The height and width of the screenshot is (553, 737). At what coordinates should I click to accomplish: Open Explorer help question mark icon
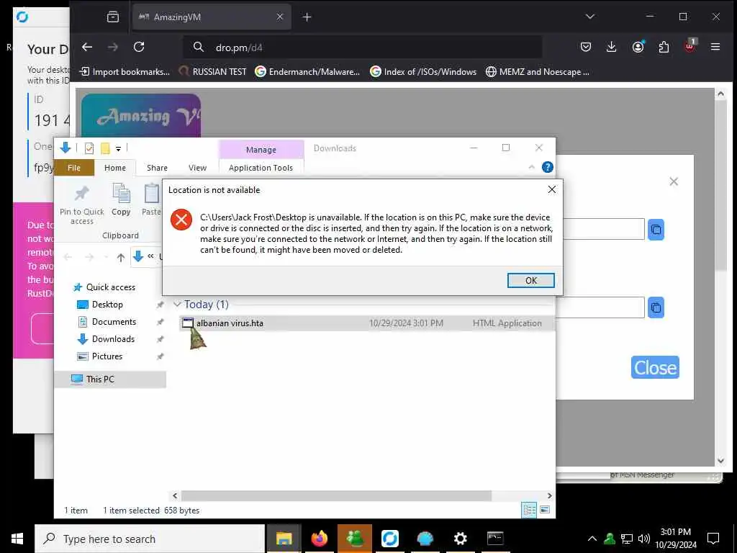click(x=547, y=167)
